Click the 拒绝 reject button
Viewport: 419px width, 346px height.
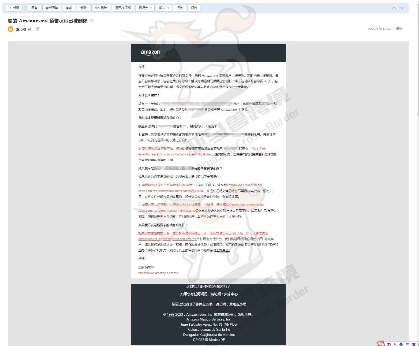click(x=180, y=8)
